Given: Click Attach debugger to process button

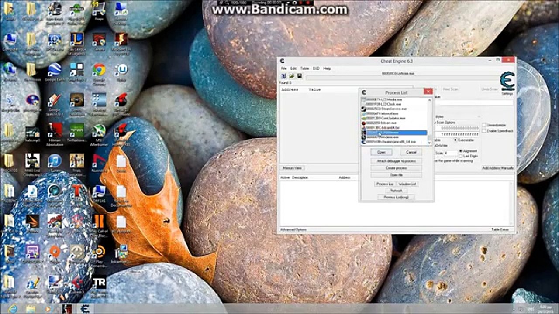Looking at the screenshot, I should (397, 161).
